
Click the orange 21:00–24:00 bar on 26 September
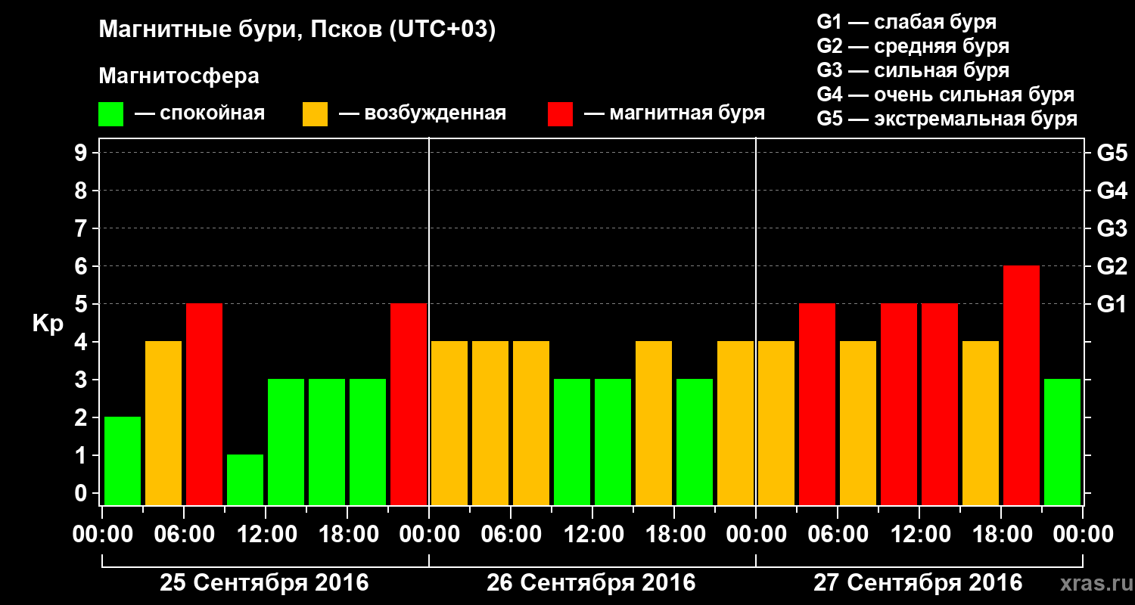735,423
